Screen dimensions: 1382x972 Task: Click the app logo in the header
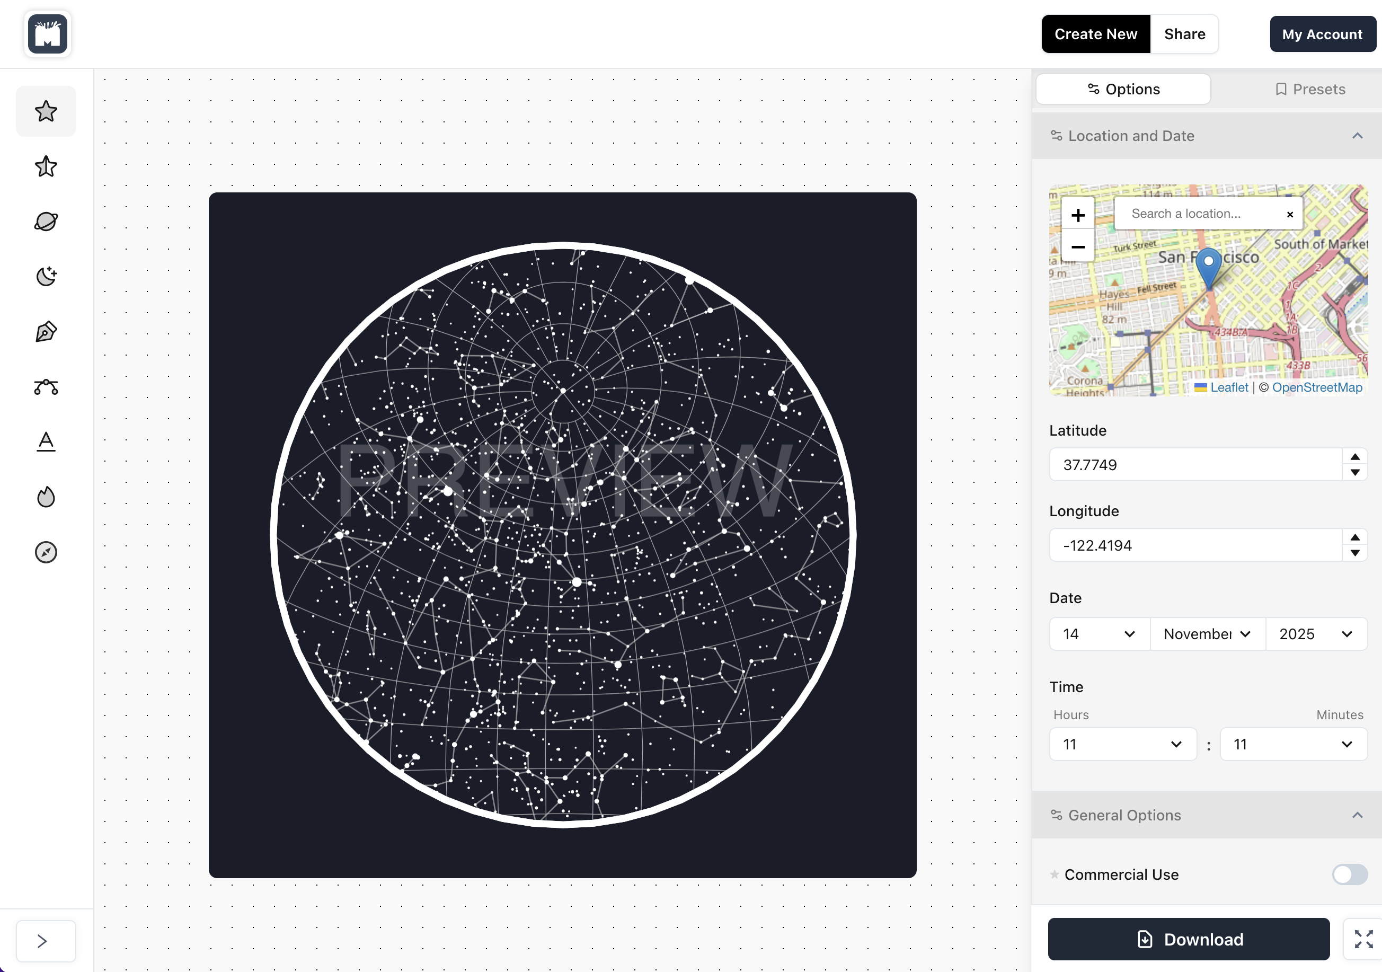(x=48, y=34)
